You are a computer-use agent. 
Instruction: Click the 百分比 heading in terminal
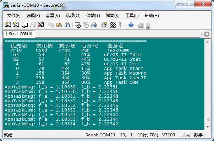tap(90, 45)
